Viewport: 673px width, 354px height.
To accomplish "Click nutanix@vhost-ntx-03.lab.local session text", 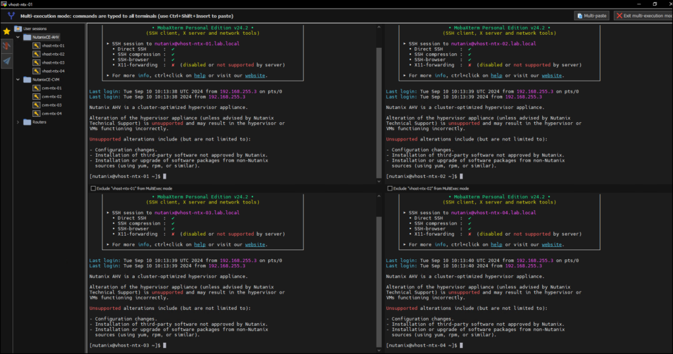I will coord(197,213).
